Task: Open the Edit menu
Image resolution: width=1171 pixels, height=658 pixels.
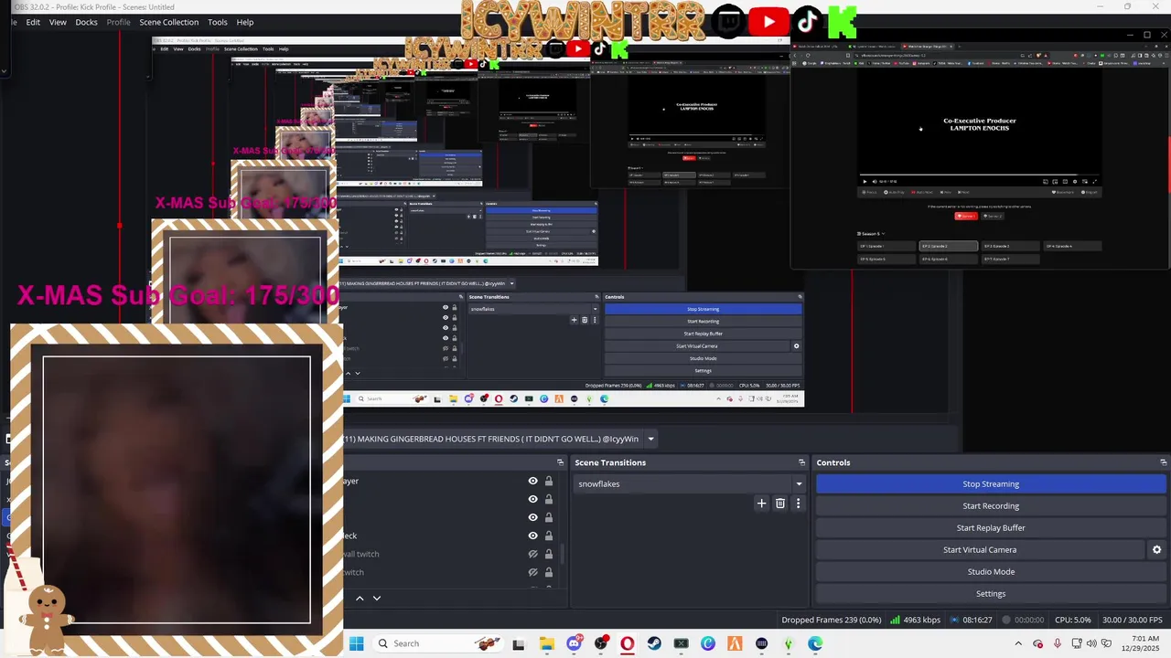Action: [x=33, y=22]
